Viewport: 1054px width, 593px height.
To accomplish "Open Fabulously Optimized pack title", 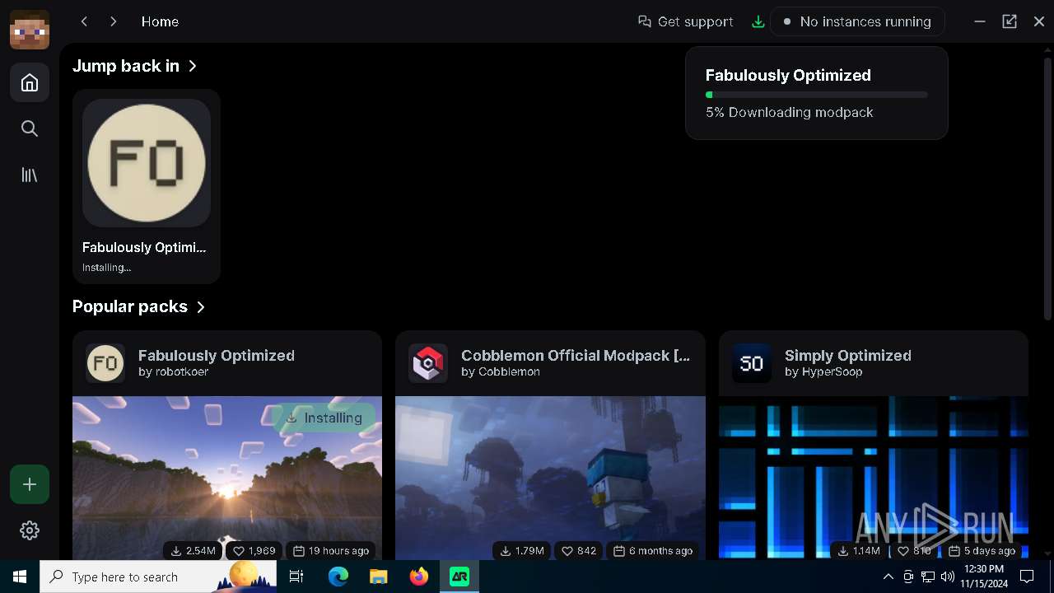I will [x=217, y=355].
